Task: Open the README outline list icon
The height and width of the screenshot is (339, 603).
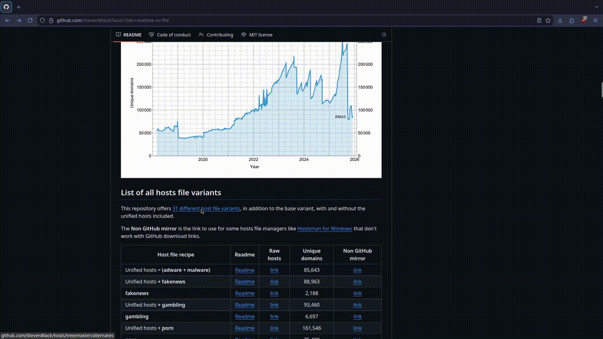Action: [383, 35]
